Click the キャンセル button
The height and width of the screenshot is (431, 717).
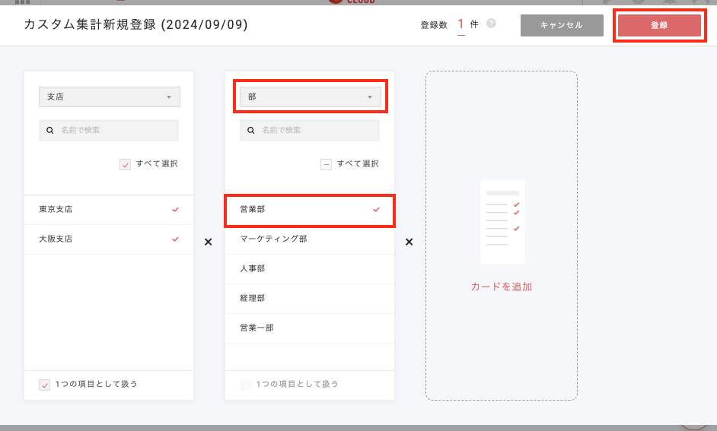click(562, 26)
